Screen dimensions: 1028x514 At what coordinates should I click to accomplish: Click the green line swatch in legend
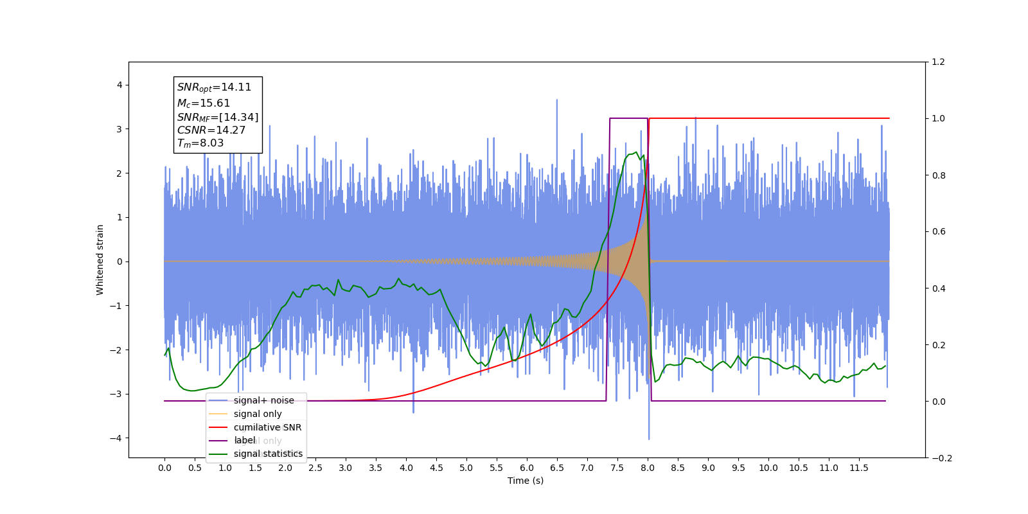pyautogui.click(x=218, y=454)
